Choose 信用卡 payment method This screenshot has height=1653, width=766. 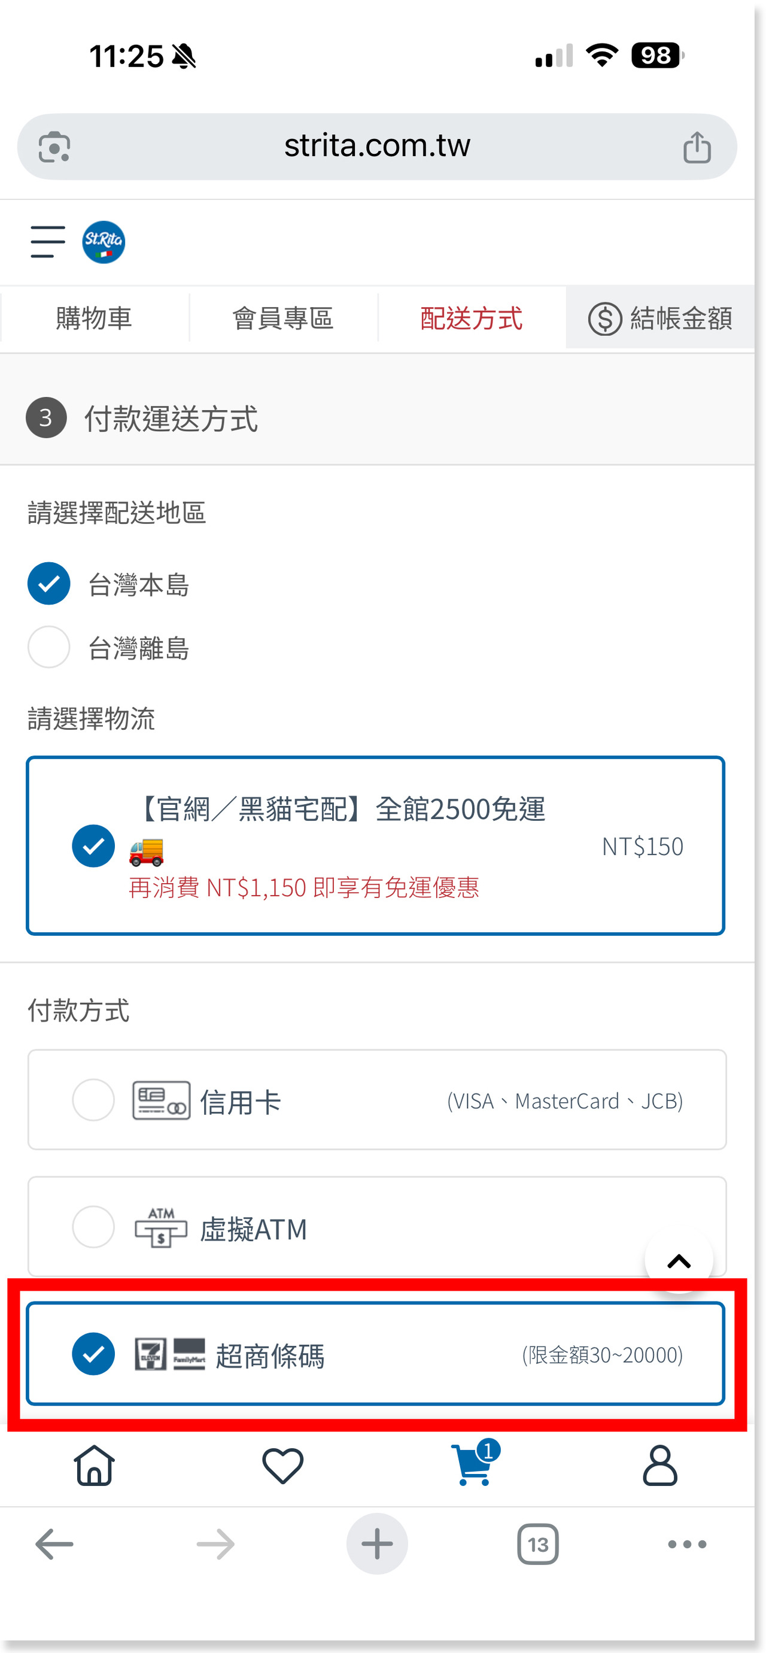pyautogui.click(x=94, y=1099)
